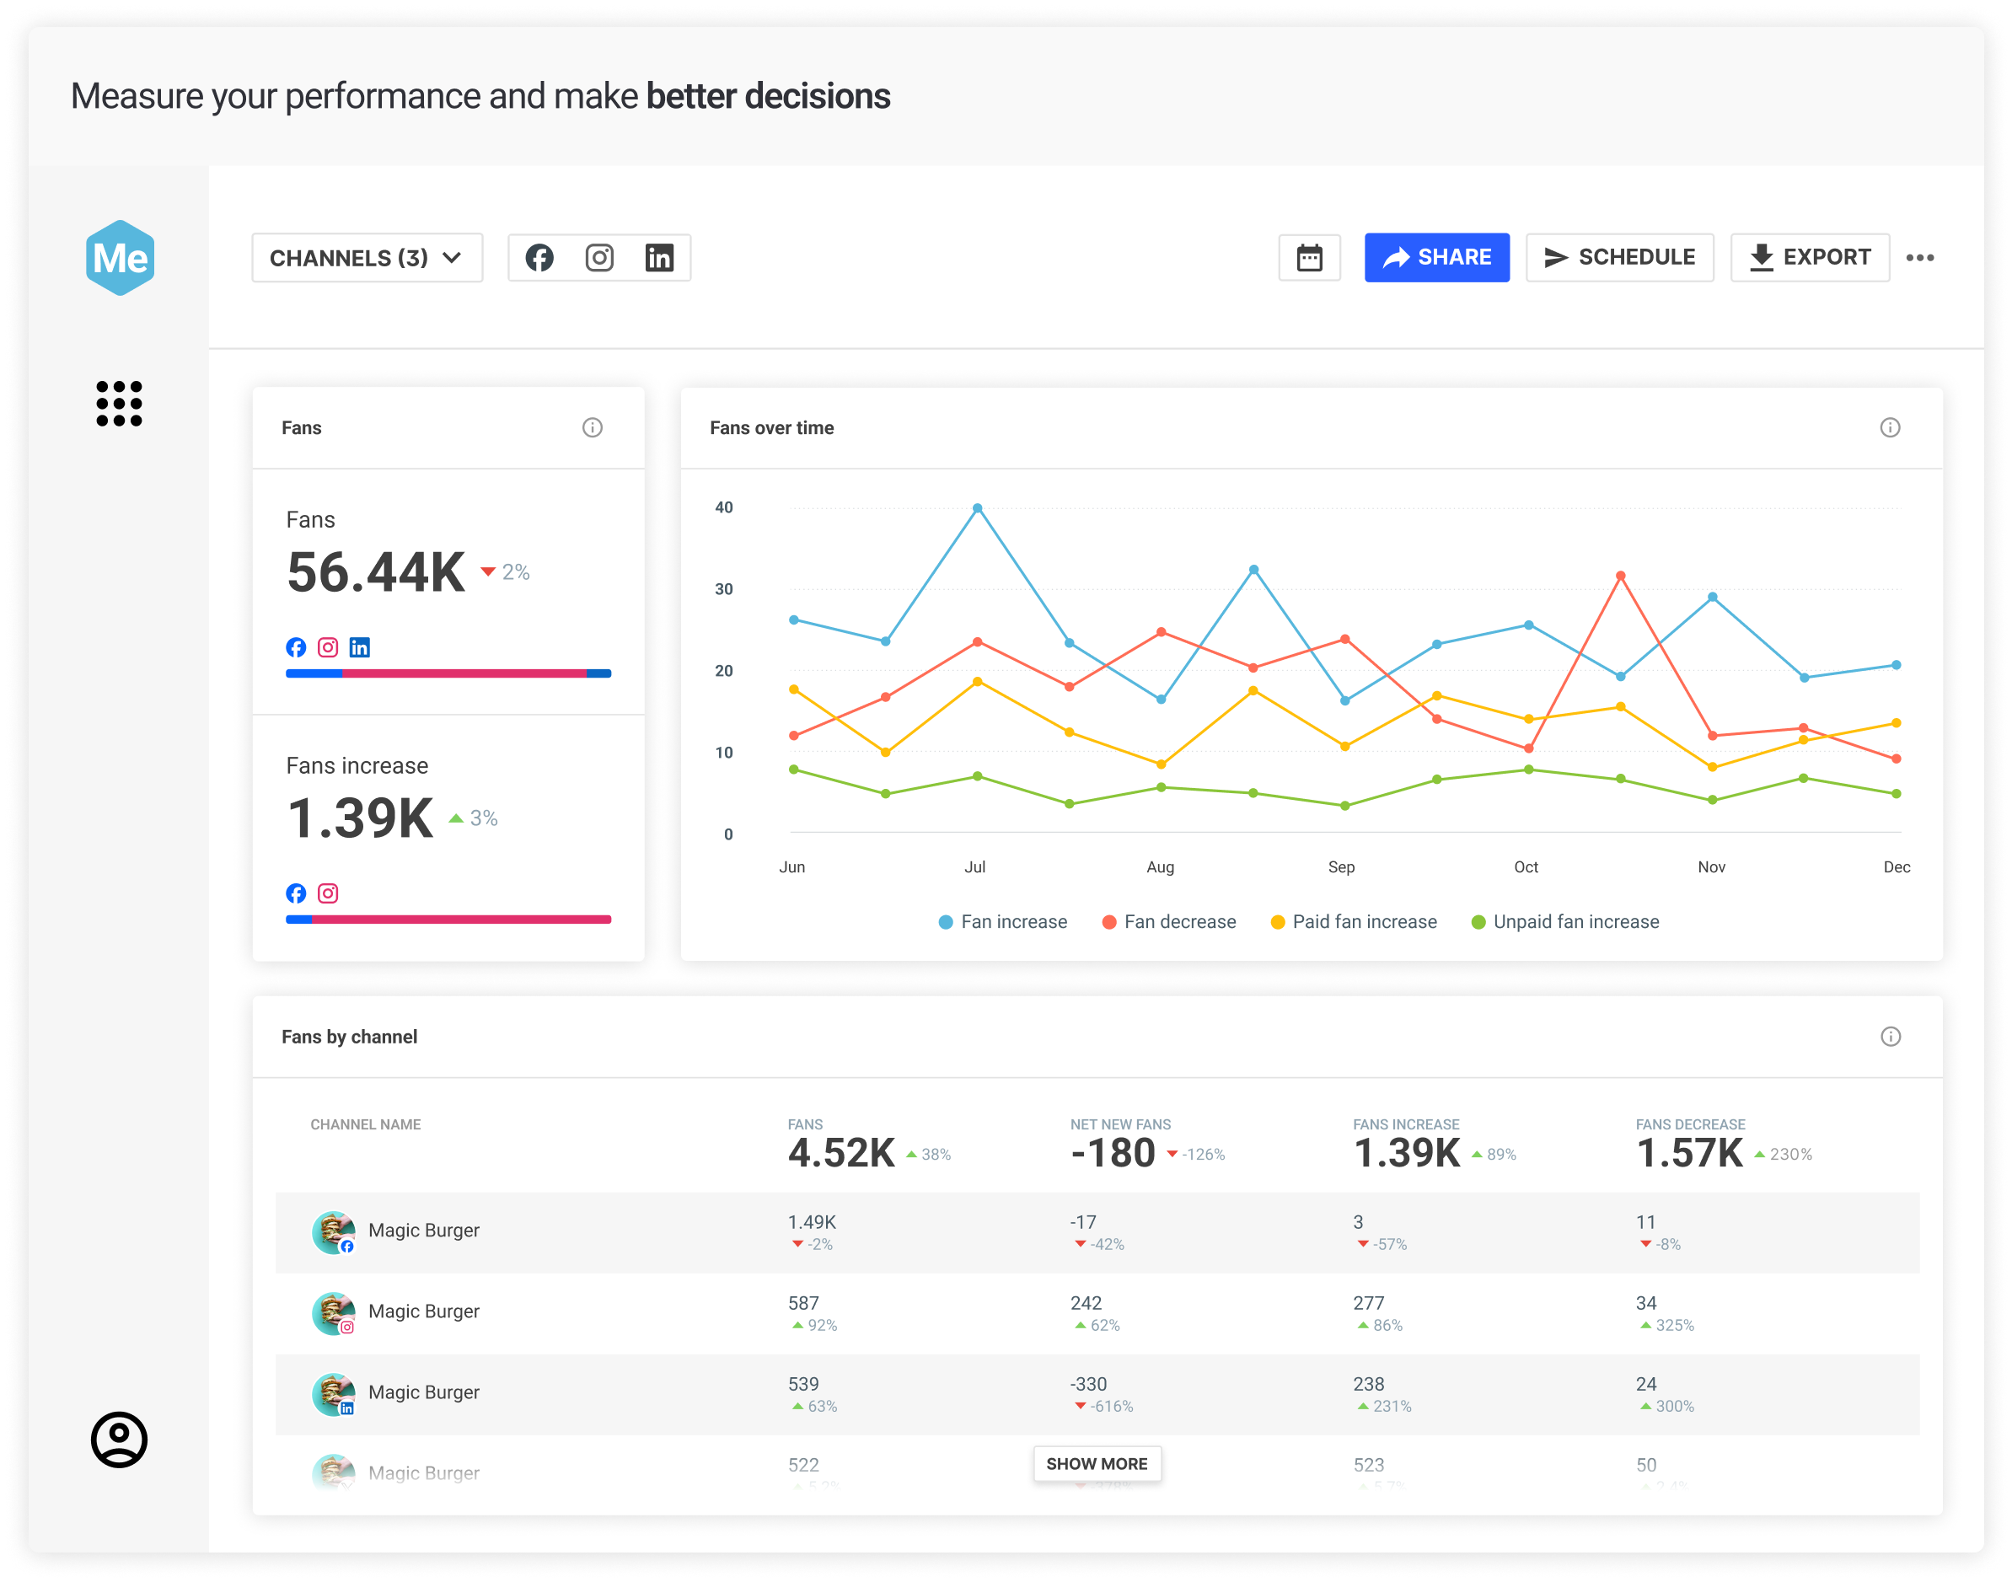2012x1582 pixels.
Task: Open the apps grid menu in sidebar
Action: coord(120,404)
